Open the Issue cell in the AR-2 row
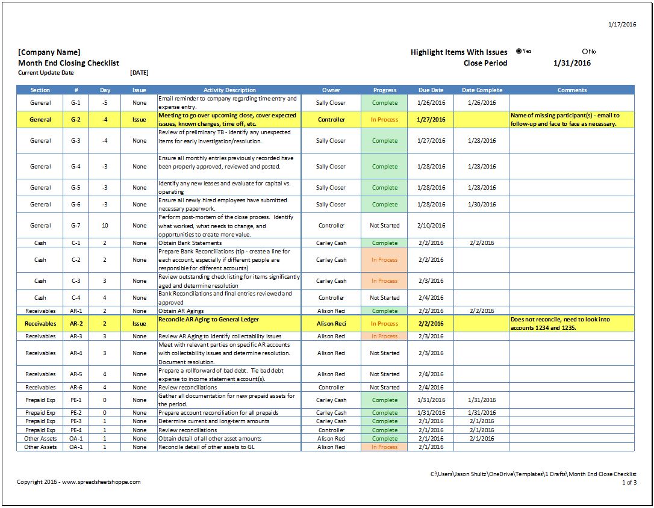 [x=139, y=324]
